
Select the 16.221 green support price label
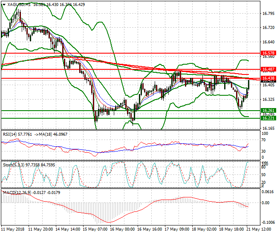[x=268, y=118]
